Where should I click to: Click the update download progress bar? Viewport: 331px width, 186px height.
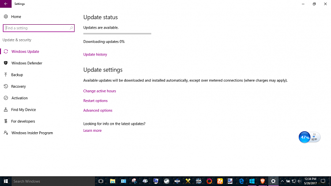click(x=117, y=33)
